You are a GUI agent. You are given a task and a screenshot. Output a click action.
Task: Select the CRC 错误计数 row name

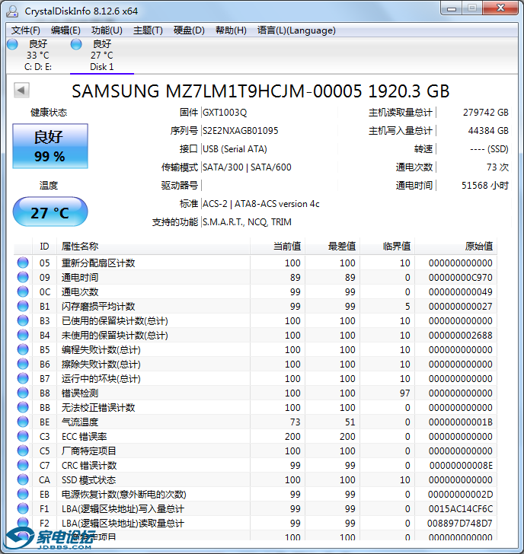pos(89,466)
